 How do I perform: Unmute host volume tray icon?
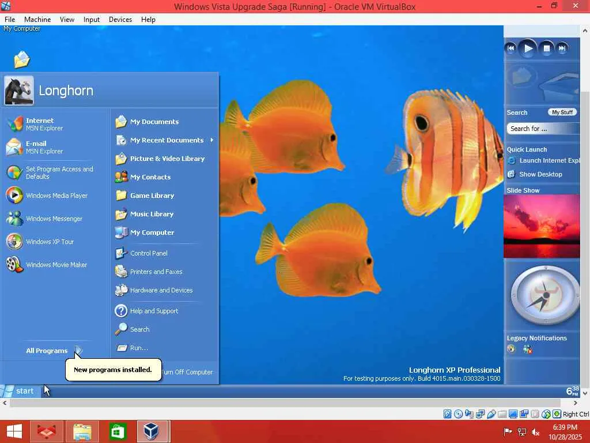tap(536, 432)
